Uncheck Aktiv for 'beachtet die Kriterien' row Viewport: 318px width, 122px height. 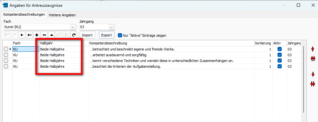pyautogui.click(x=279, y=66)
